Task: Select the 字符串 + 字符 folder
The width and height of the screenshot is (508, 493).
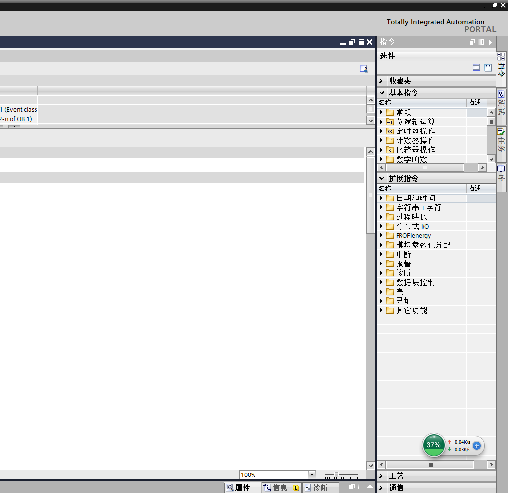Action: pos(419,207)
